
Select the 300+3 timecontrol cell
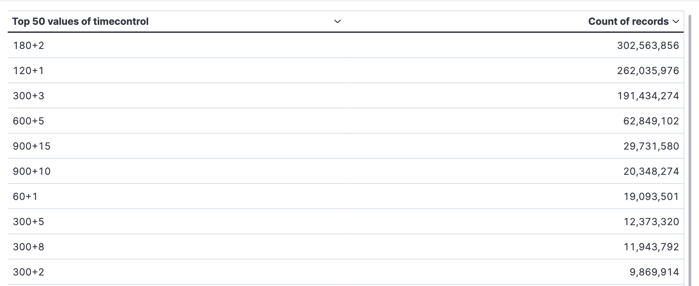[177, 96]
